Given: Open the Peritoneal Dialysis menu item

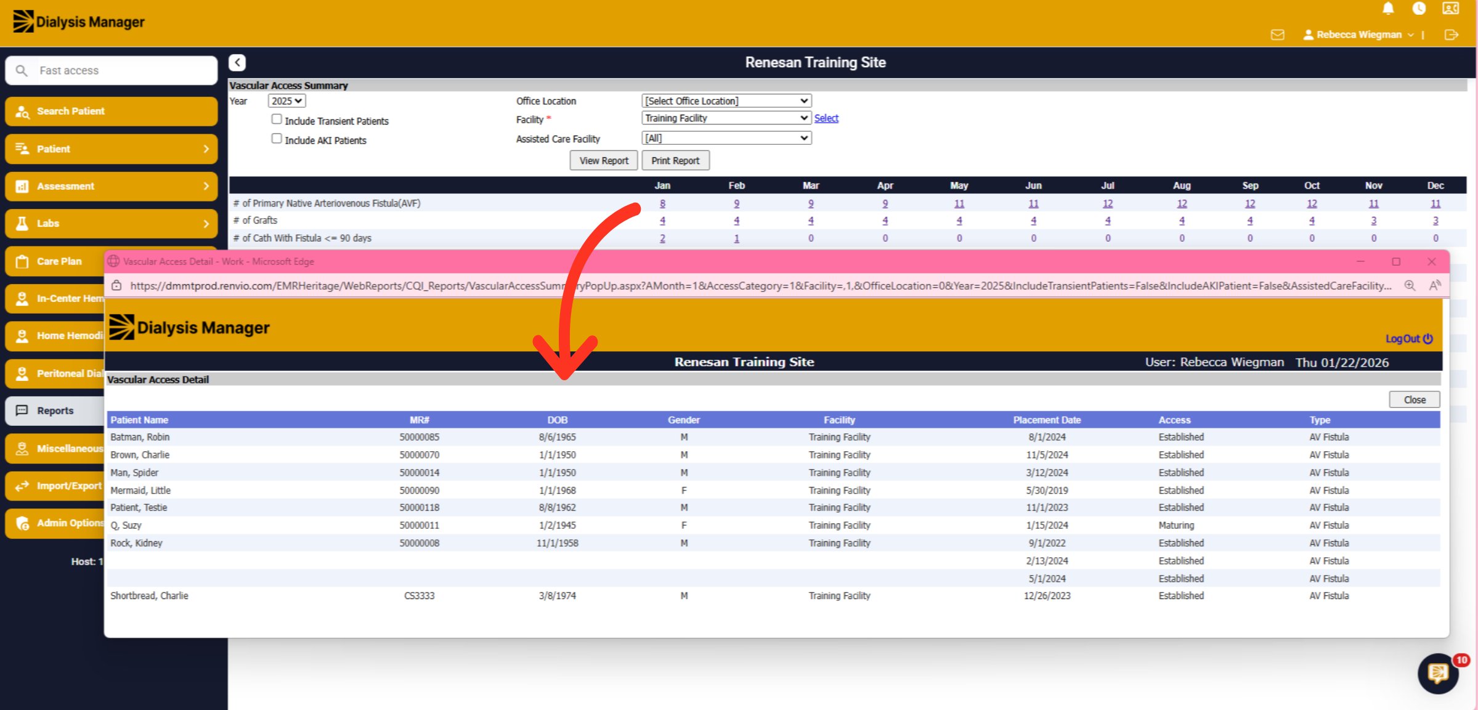Looking at the screenshot, I should (55, 373).
